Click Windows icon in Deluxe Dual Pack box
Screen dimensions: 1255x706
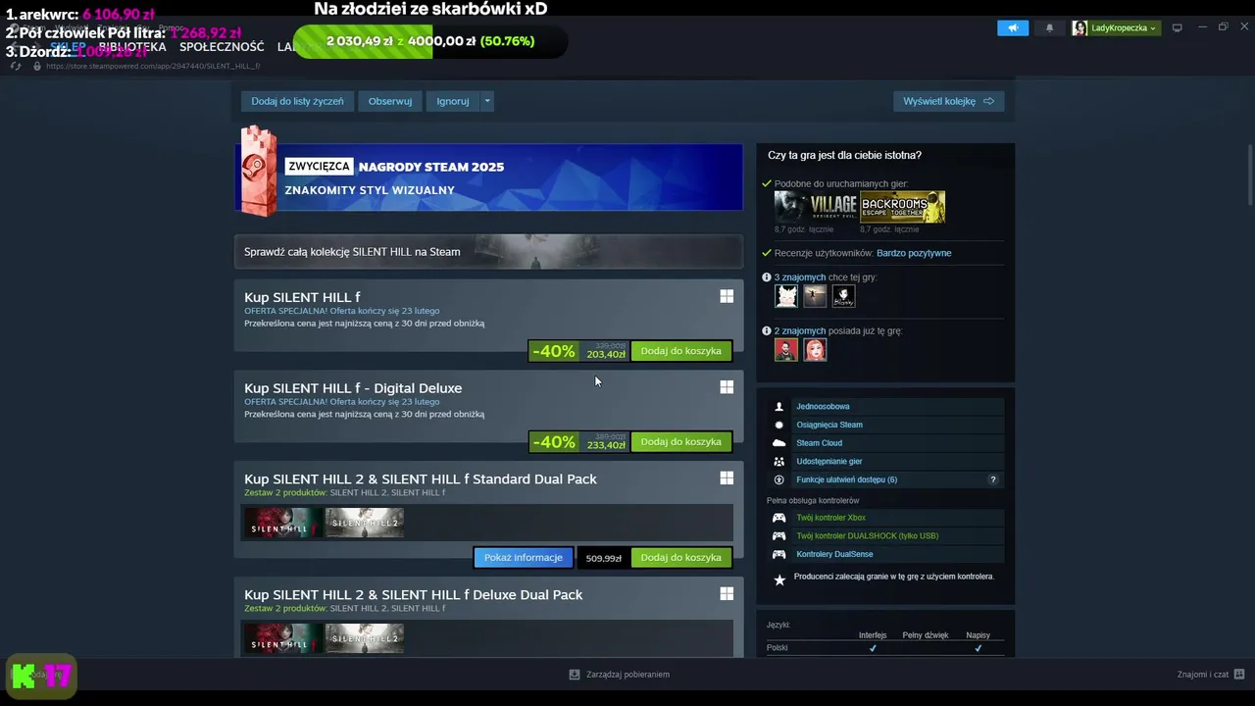727,594
